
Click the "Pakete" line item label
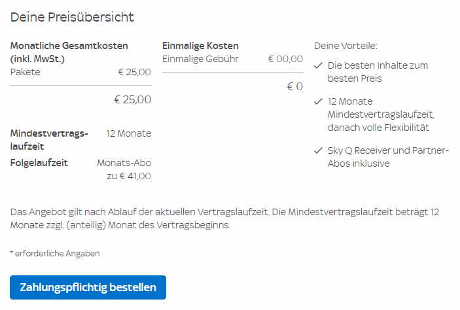pyautogui.click(x=26, y=72)
